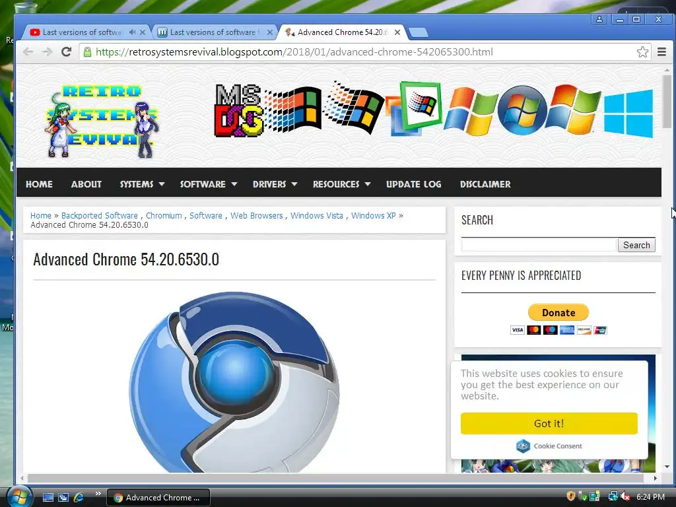This screenshot has width=676, height=507.
Task: Click the horizontal scrollbar thumb
Action: pyautogui.click(x=335, y=478)
